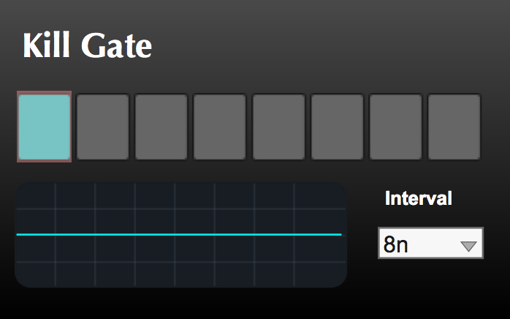
Task: Click the Interval label
Action: 418,198
